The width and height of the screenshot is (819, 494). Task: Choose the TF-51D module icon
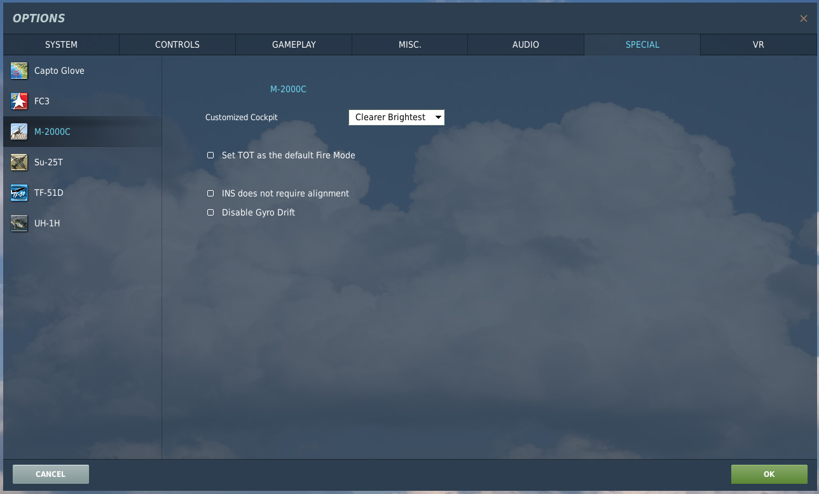click(19, 193)
